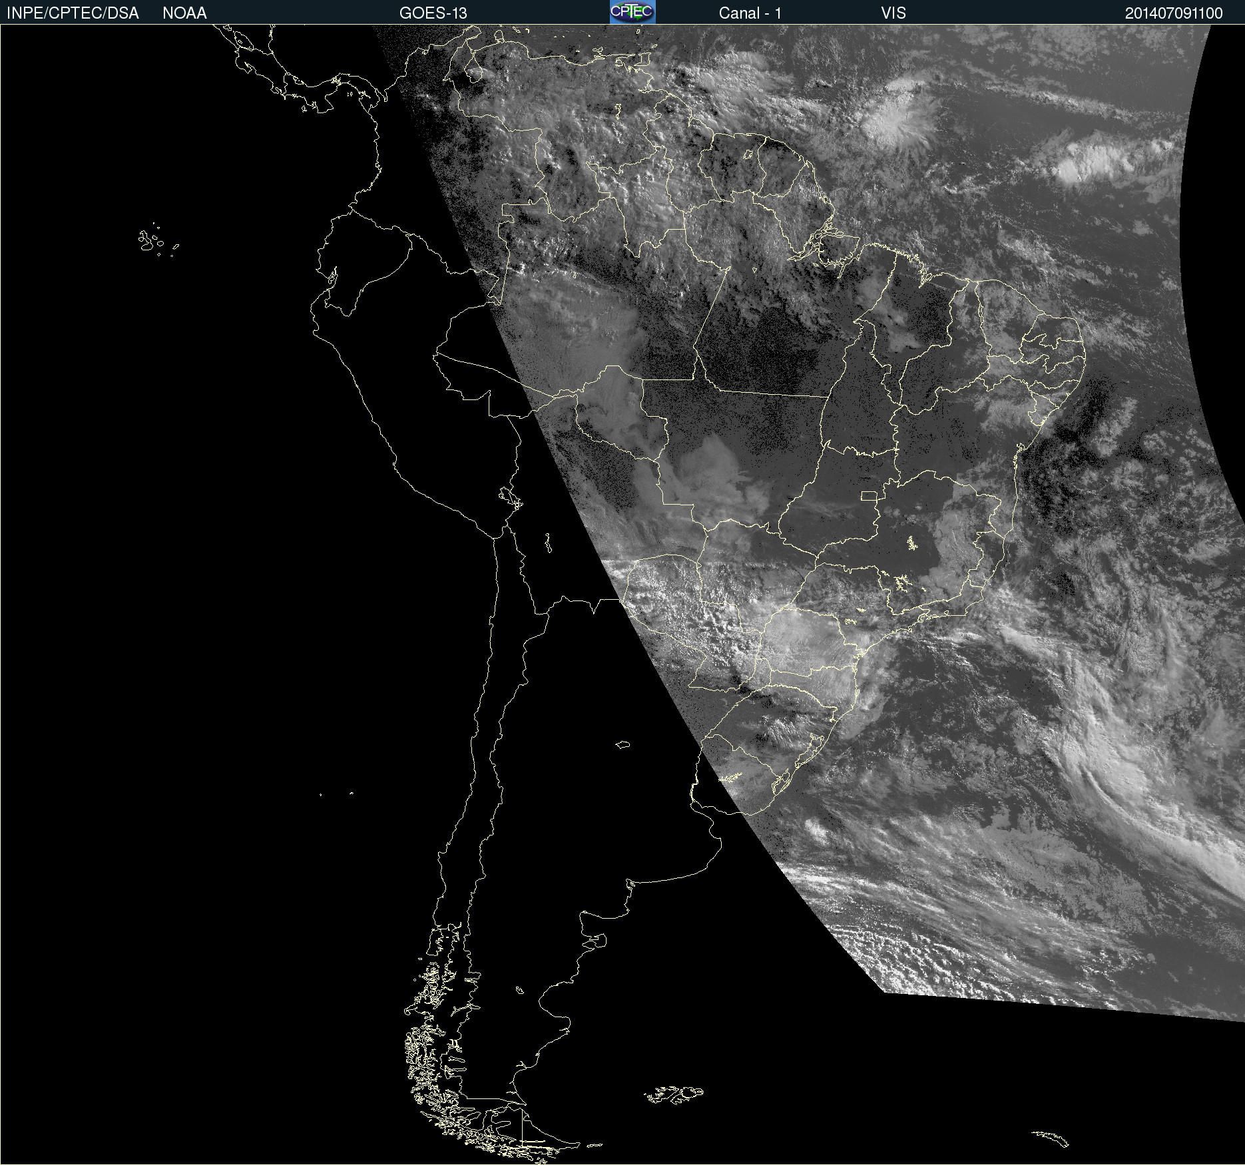Image resolution: width=1245 pixels, height=1165 pixels.
Task: Click the NOAA label in the header
Action: click(184, 13)
